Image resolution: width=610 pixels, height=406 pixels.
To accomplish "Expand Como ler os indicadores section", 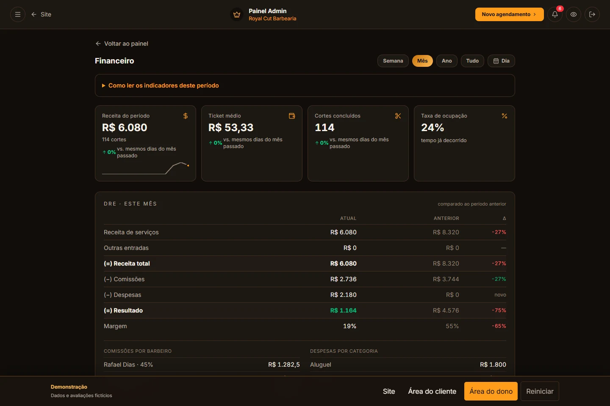I will point(305,85).
